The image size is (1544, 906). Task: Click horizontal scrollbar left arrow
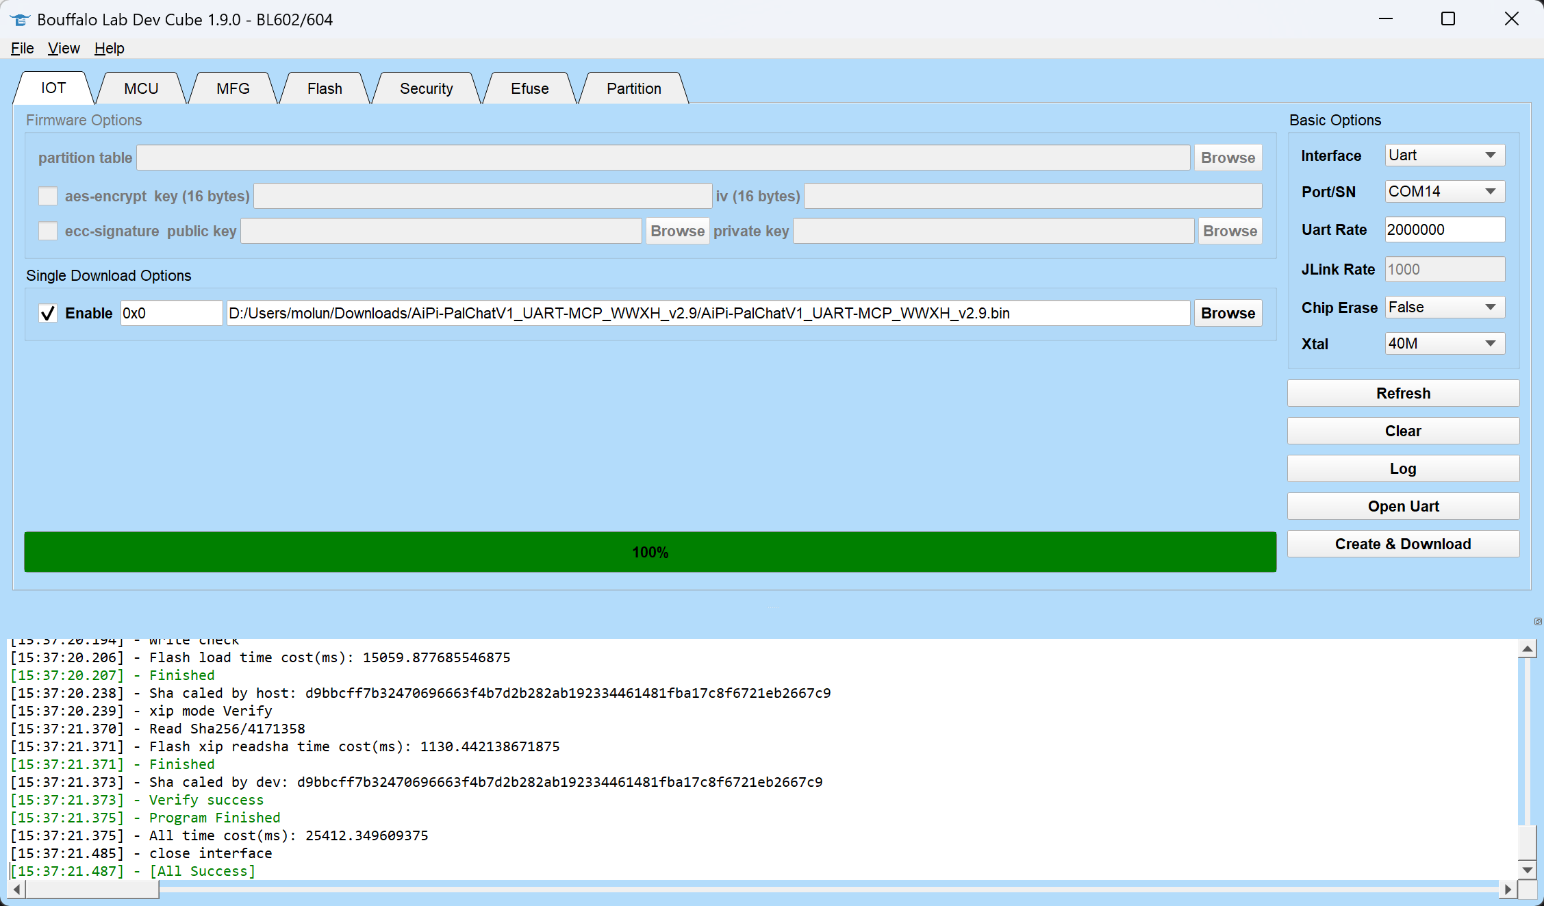coord(16,889)
